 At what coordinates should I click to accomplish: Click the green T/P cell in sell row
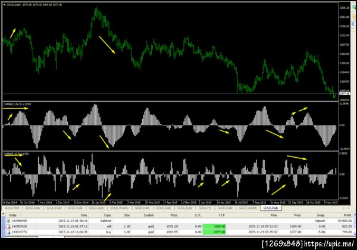click(214, 227)
